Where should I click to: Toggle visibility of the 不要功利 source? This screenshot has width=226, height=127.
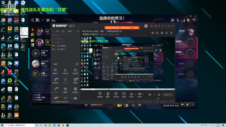(x=53, y=46)
